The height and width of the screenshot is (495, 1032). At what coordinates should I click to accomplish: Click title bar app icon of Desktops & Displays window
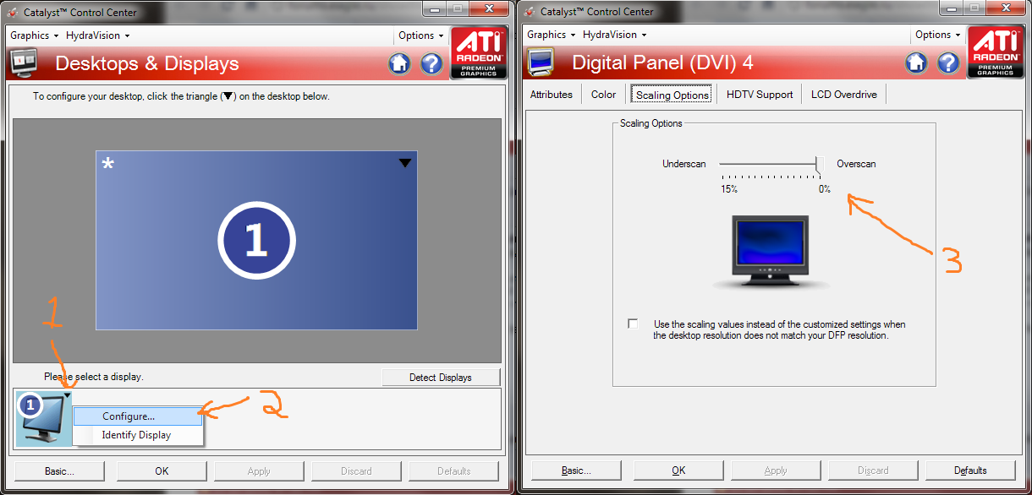(x=14, y=12)
